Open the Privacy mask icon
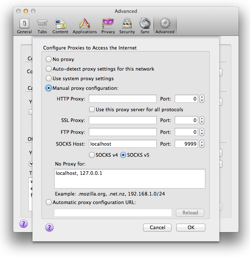 click(x=108, y=26)
